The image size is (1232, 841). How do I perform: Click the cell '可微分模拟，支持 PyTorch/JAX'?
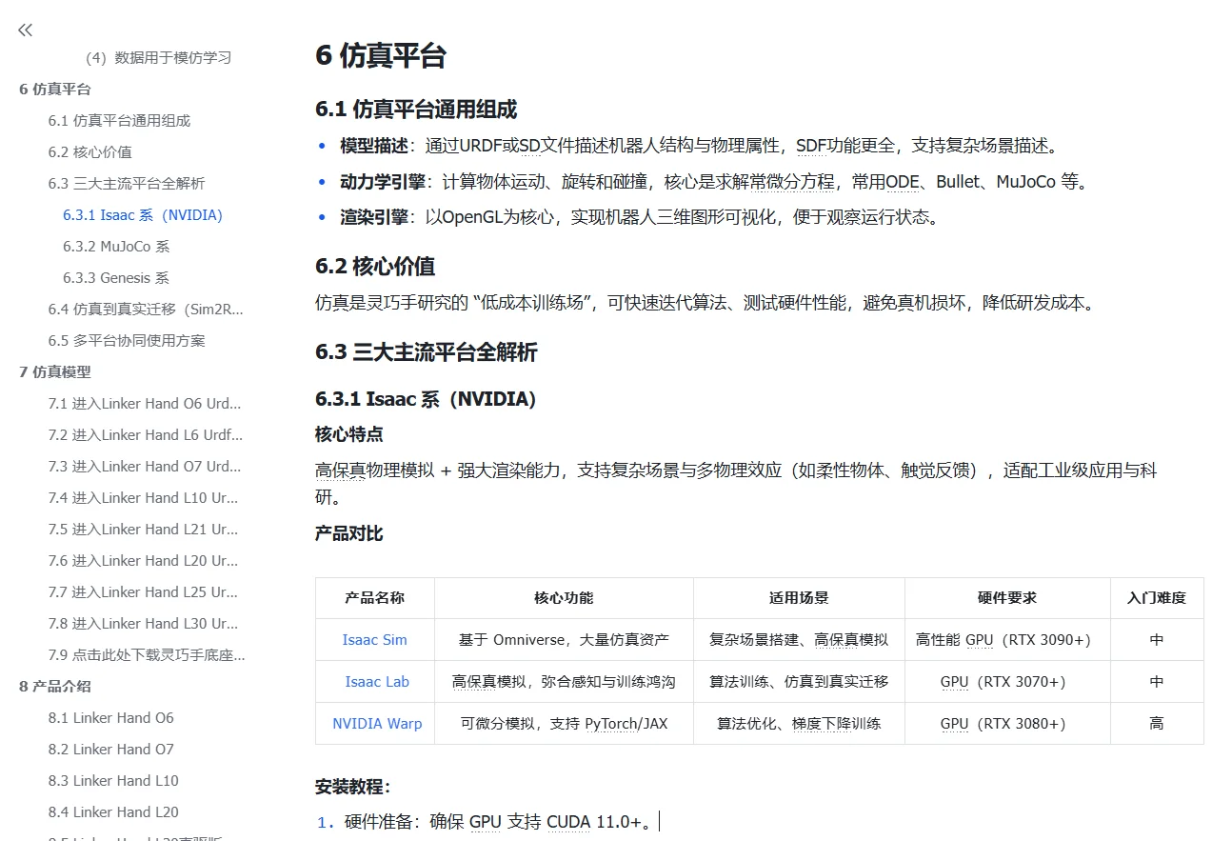coord(564,724)
